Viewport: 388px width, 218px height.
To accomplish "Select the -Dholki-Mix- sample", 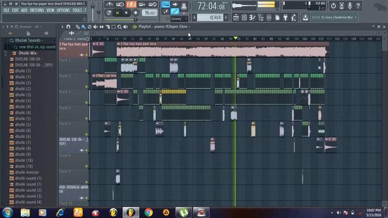I will click(25, 53).
